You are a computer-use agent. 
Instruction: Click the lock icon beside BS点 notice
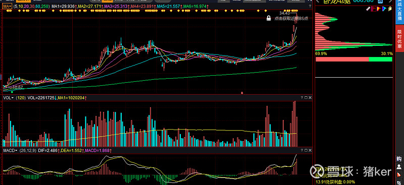coord(269,18)
